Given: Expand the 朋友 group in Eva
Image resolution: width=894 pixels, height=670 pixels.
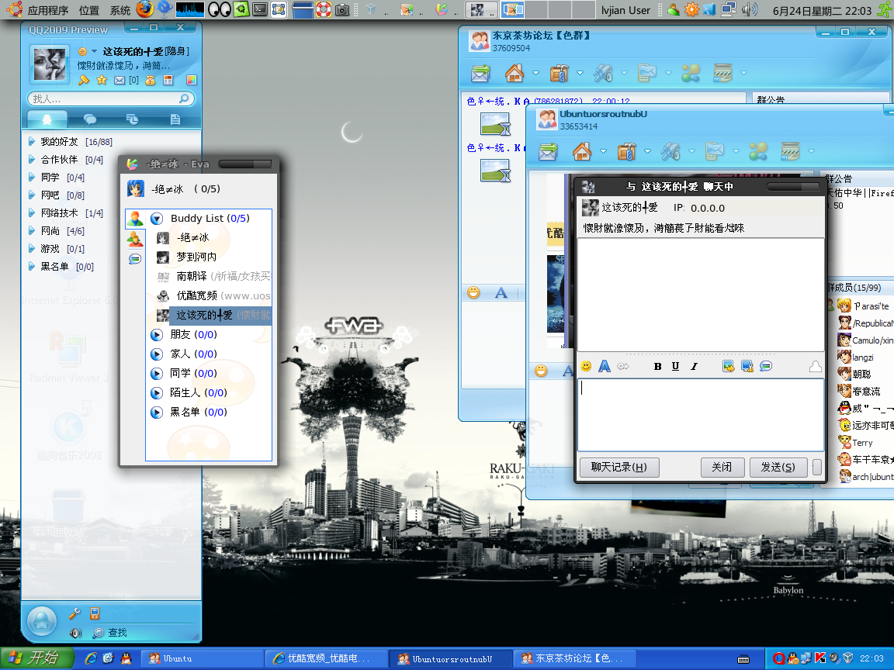Looking at the screenshot, I should pos(157,335).
